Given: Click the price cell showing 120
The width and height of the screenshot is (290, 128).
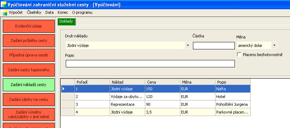Looking at the screenshot, I should coord(162,97).
